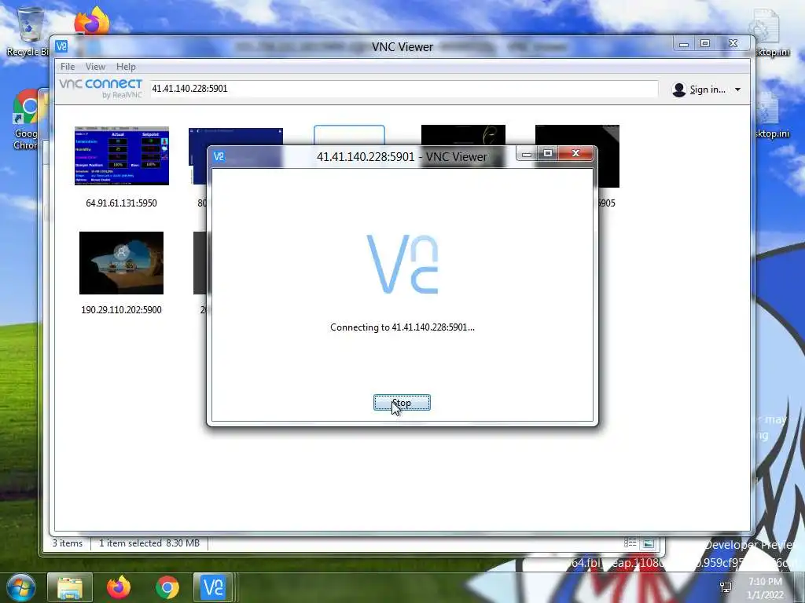Minimize the connecting dialog window

pos(527,154)
